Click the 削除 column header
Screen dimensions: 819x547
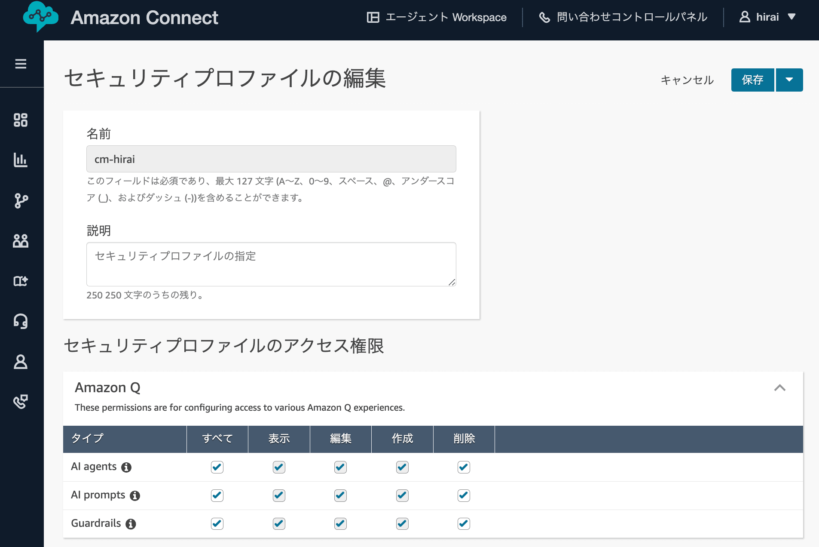(464, 439)
